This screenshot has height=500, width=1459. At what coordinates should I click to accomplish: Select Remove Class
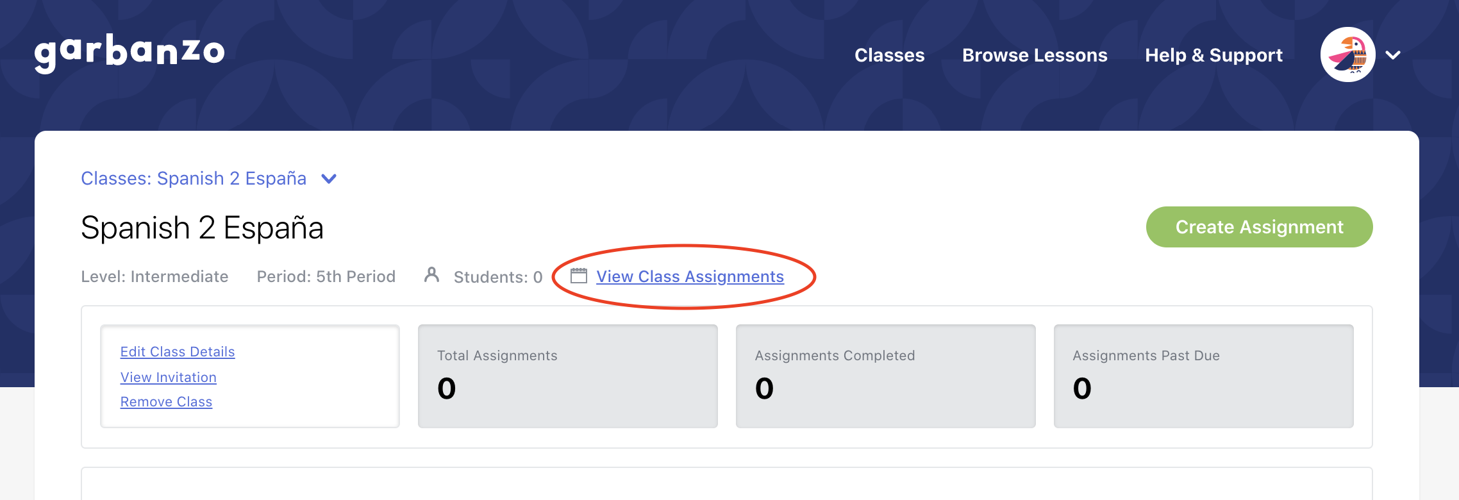167,401
